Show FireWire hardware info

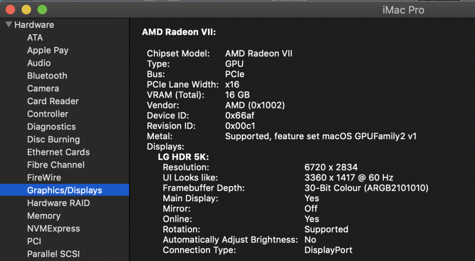(x=44, y=177)
